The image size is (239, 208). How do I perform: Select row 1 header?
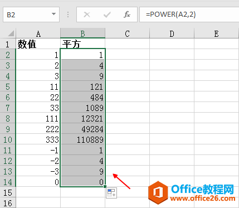pyautogui.click(x=8, y=43)
